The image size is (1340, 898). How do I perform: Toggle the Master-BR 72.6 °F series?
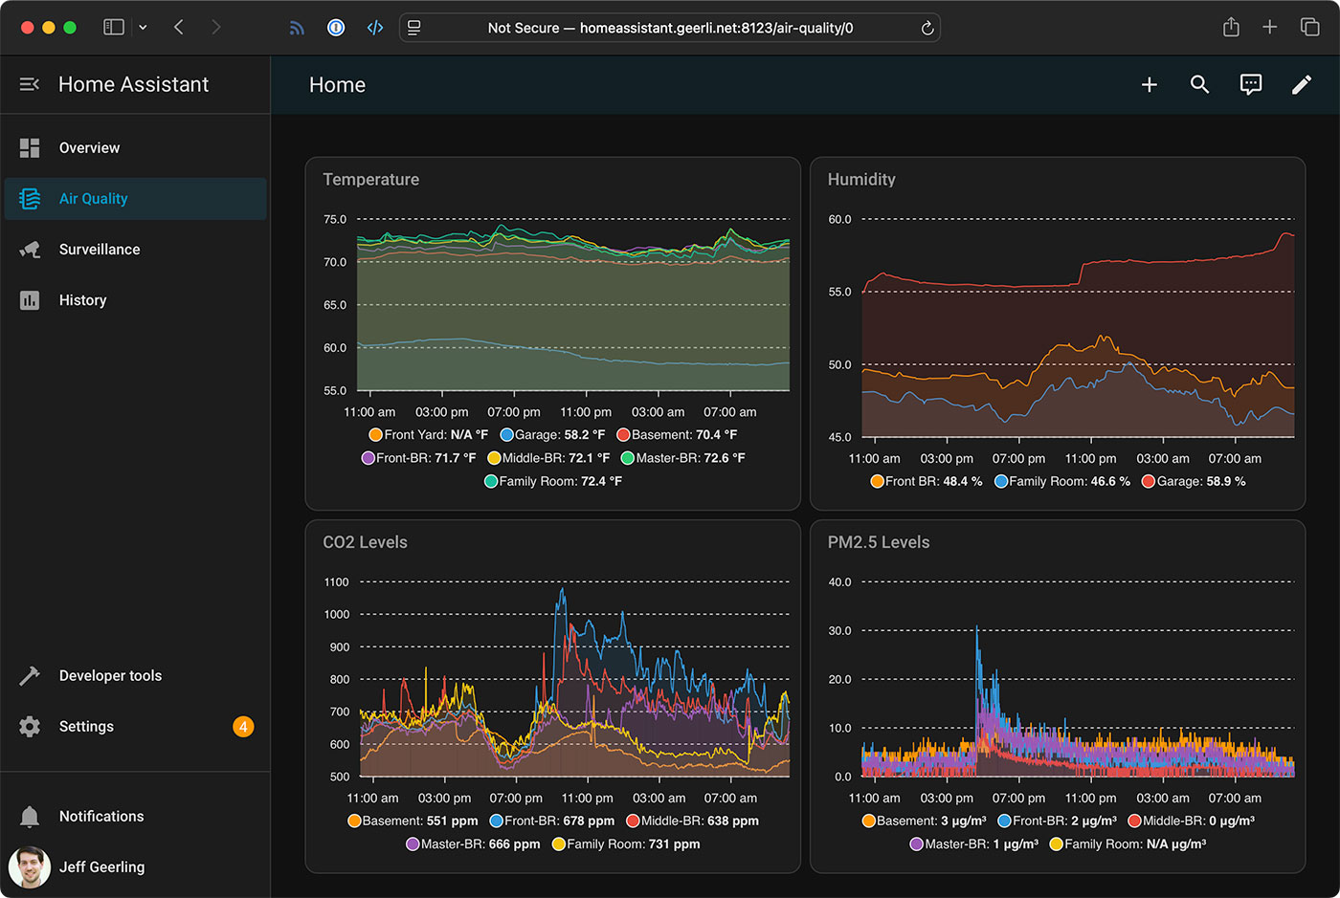(x=682, y=458)
